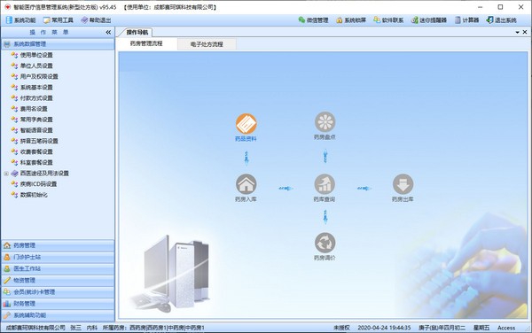Open the tab list dropdown arrow

[x=518, y=32]
